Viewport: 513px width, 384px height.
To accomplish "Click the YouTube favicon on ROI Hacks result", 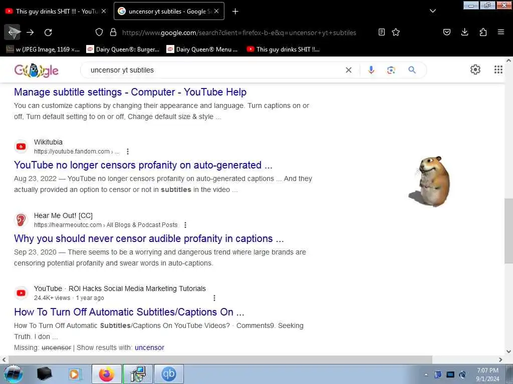I will 21,293.
